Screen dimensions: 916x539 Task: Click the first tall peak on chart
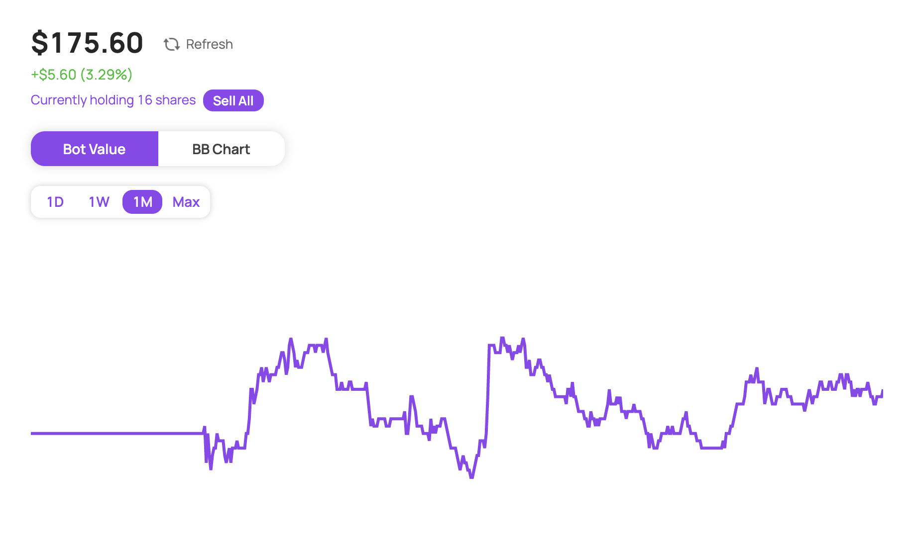point(291,340)
